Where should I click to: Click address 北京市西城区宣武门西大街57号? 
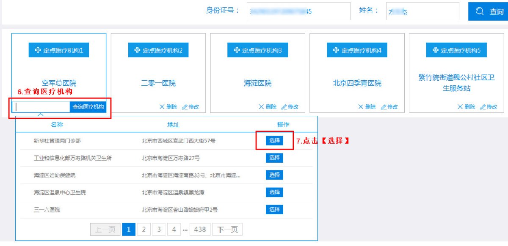coord(179,141)
